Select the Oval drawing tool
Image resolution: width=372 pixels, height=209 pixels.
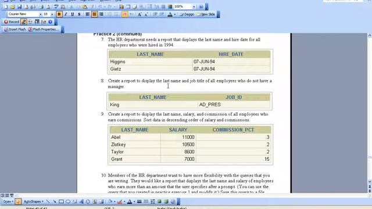coord(68,201)
